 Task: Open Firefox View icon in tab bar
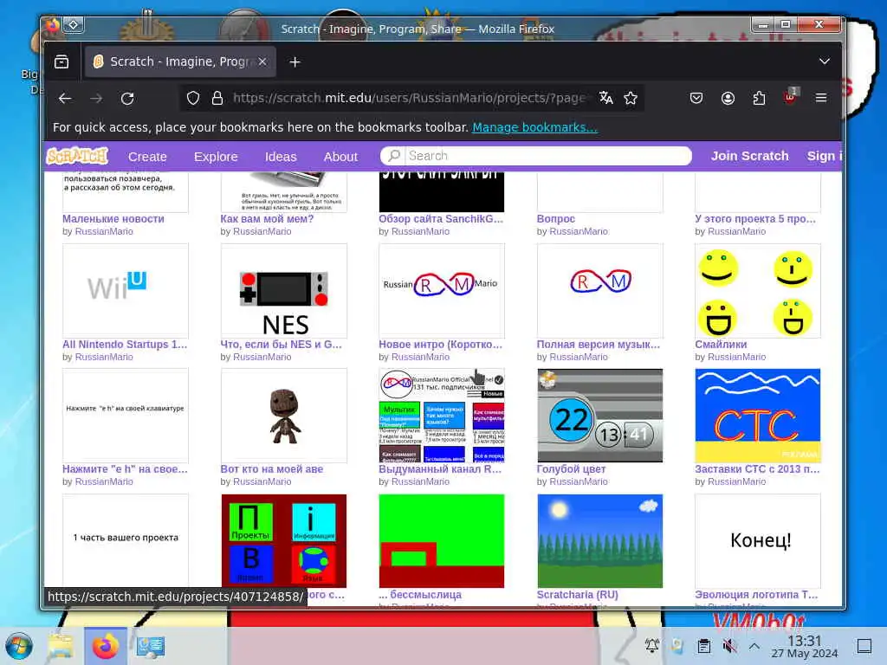click(x=62, y=61)
